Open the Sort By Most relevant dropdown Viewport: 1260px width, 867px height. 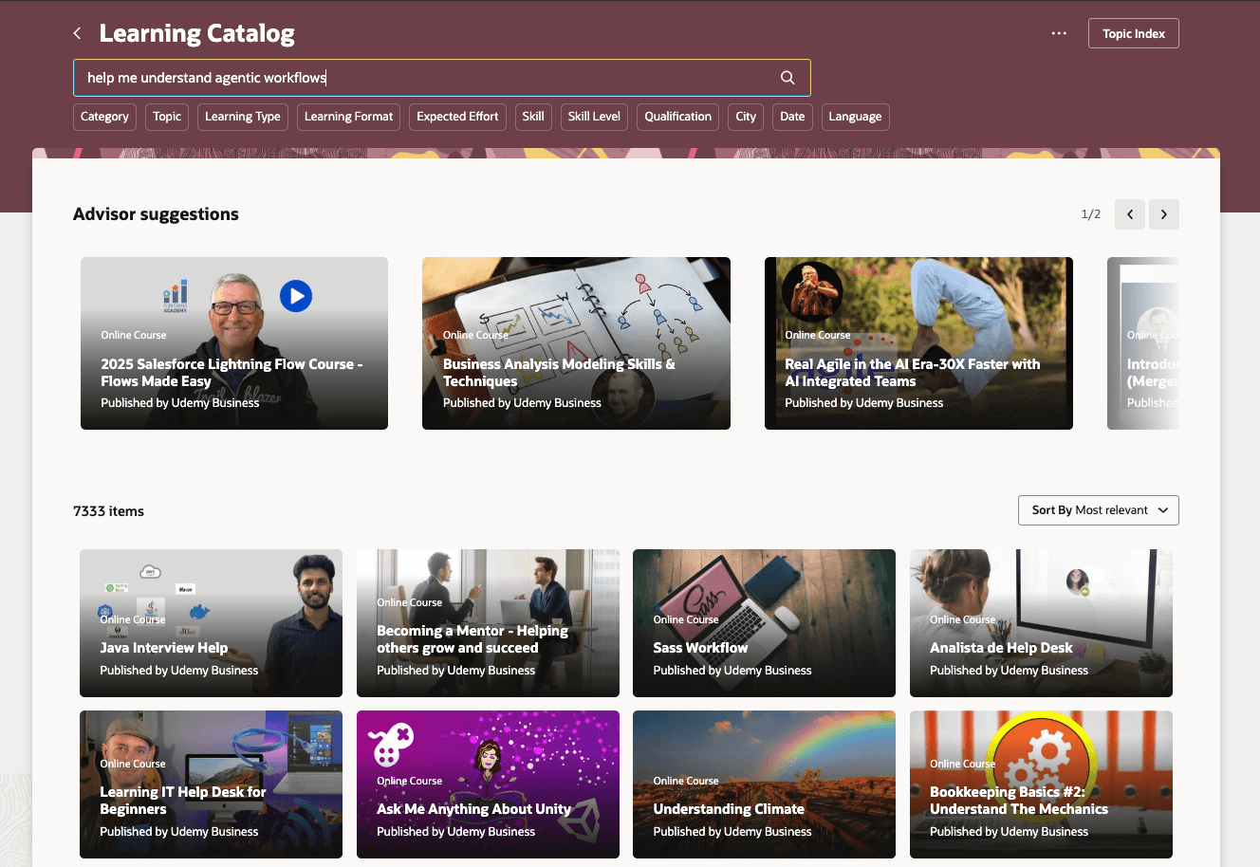point(1098,509)
